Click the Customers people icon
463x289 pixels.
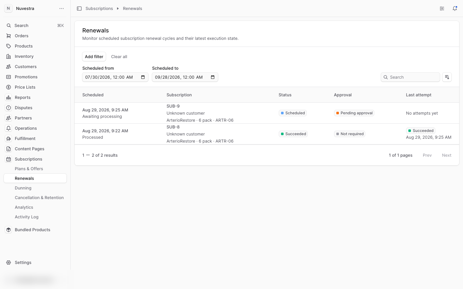click(x=9, y=66)
